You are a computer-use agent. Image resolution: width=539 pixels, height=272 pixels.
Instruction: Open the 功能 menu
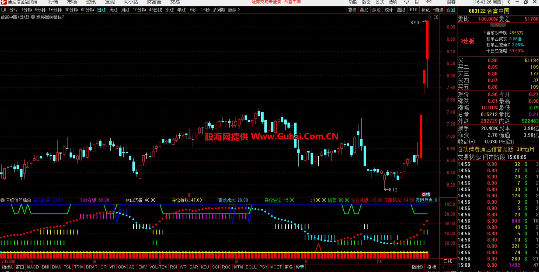(353, 2)
